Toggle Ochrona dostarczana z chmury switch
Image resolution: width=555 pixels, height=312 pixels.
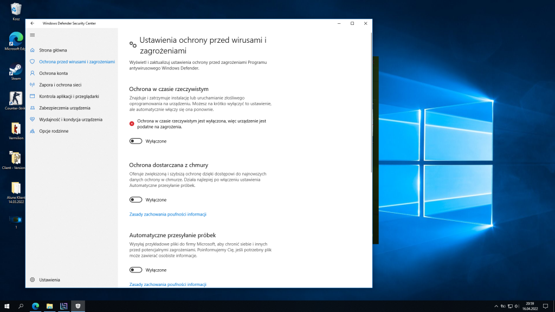point(135,200)
